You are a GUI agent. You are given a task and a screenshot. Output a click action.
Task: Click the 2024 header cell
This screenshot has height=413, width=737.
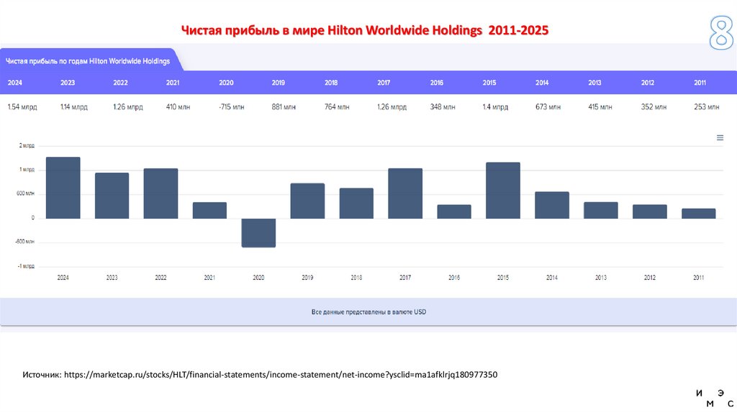14,83
